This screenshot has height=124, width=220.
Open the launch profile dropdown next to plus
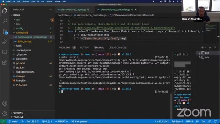[x=206, y=48]
